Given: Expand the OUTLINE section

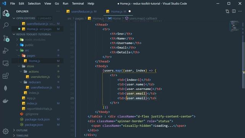Looking at the screenshot, I should click(x=14, y=130).
